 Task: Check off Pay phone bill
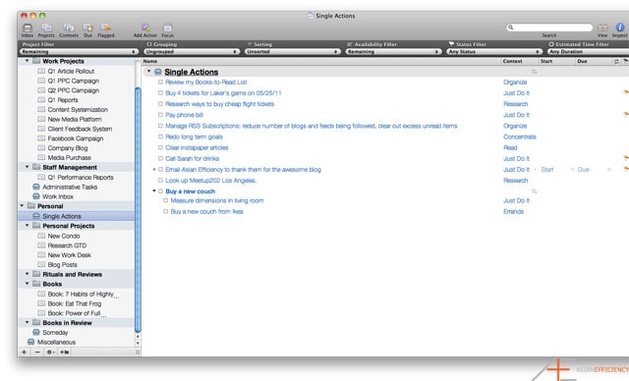click(160, 115)
